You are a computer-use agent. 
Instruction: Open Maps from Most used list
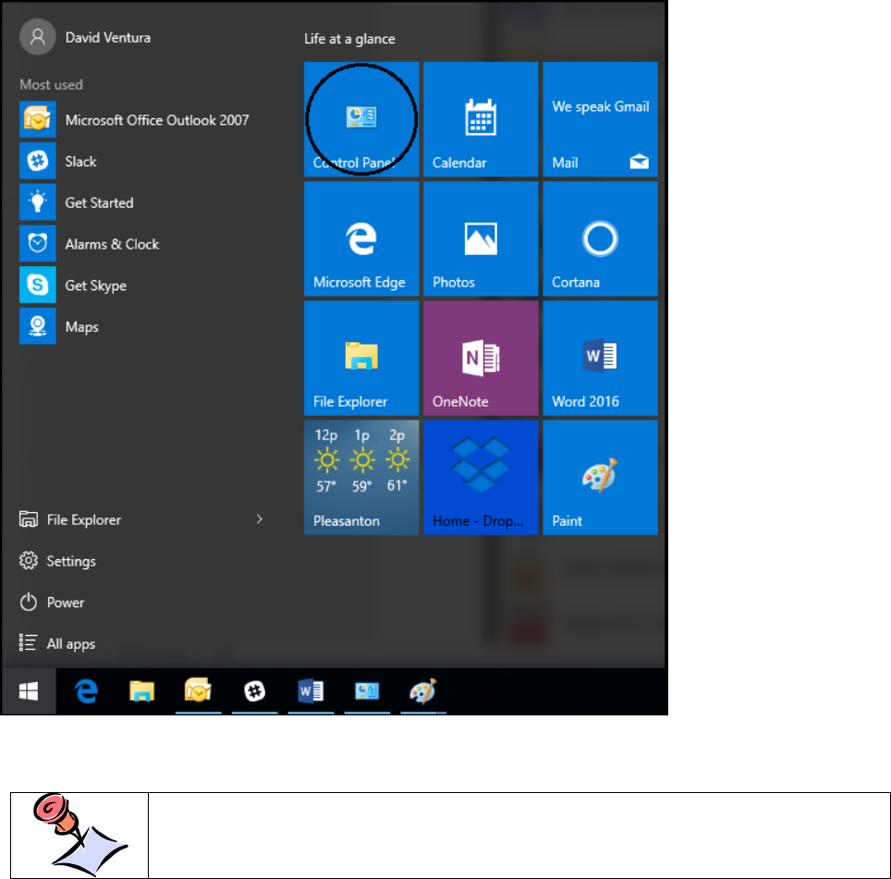pyautogui.click(x=59, y=326)
